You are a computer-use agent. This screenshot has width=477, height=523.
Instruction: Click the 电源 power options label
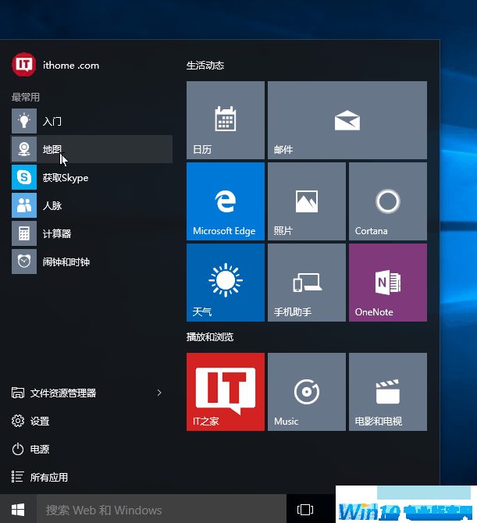click(x=40, y=450)
